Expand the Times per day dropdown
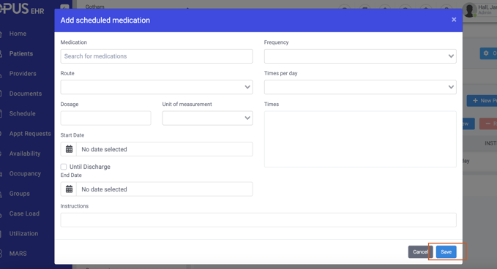This screenshot has width=497, height=269. pyautogui.click(x=360, y=87)
